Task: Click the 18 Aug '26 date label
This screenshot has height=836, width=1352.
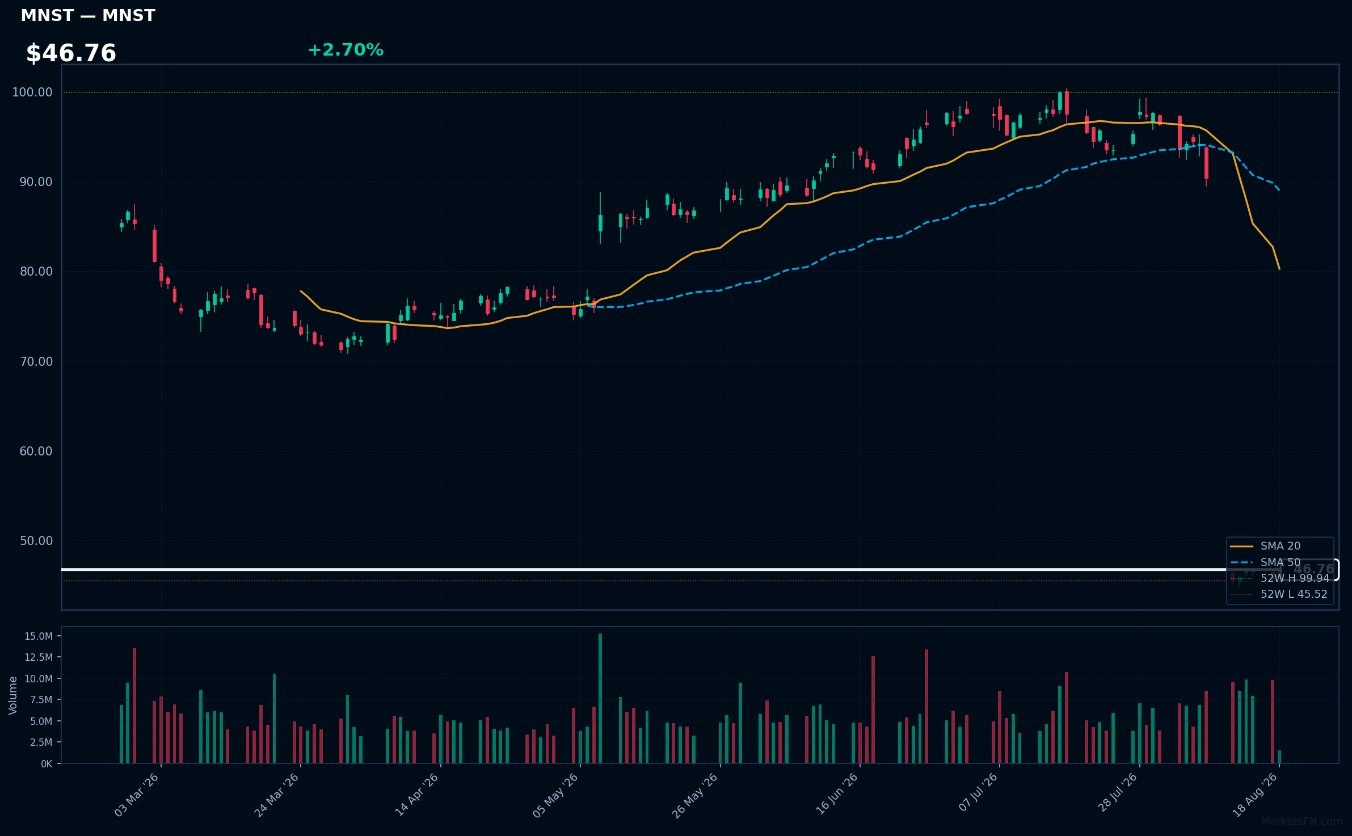Action: [x=1254, y=795]
